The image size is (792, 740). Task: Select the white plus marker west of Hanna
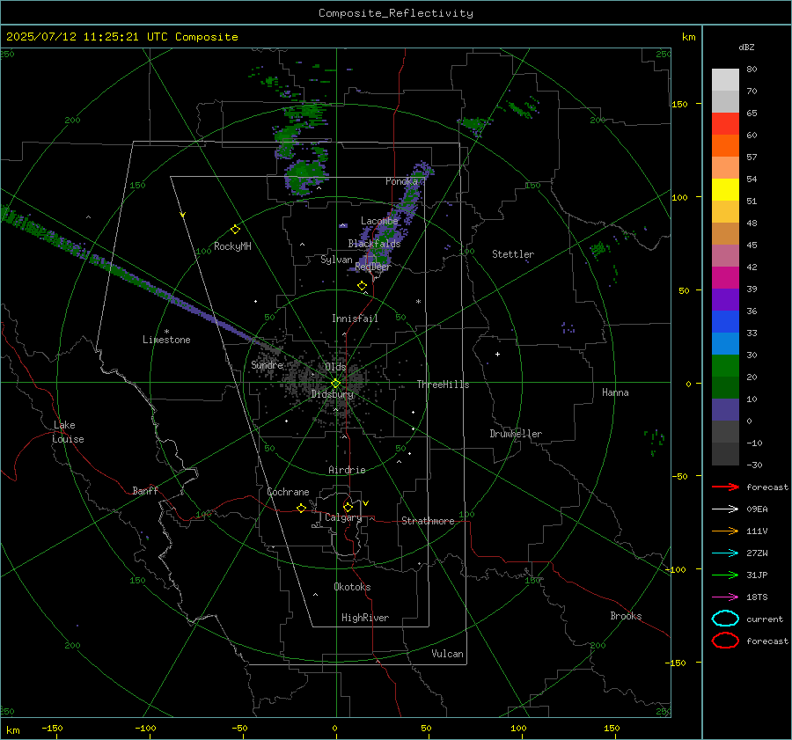pos(497,354)
